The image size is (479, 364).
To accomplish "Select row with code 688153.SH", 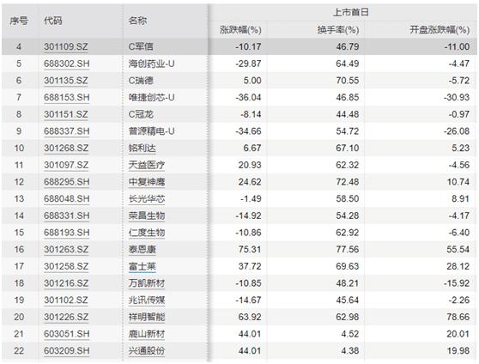I will point(240,98).
